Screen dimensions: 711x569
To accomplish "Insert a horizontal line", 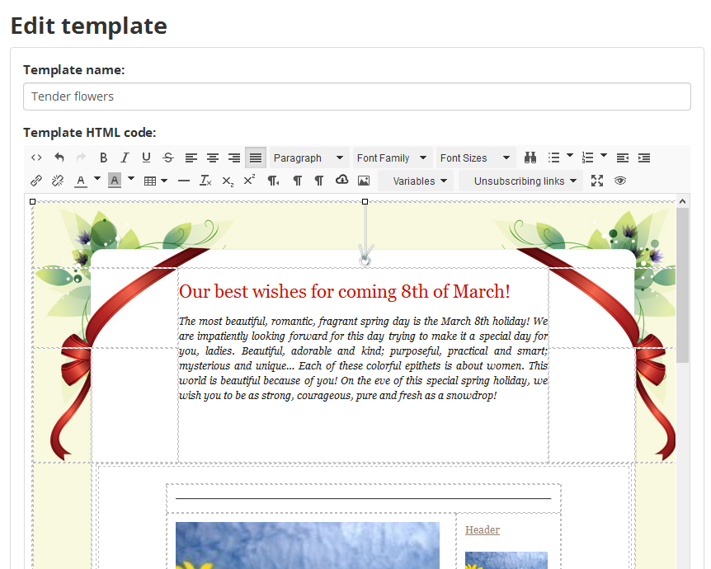I will pos(184,181).
